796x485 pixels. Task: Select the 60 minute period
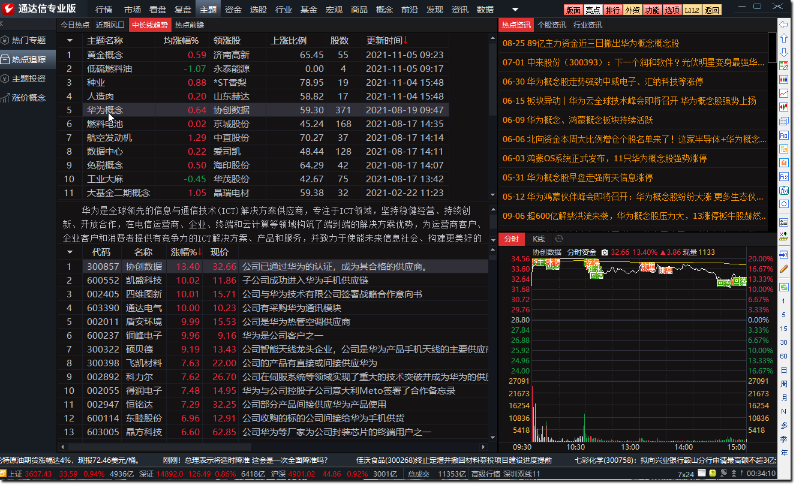[x=783, y=357]
